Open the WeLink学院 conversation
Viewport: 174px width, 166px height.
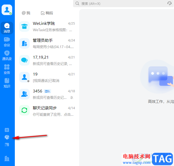(47, 26)
